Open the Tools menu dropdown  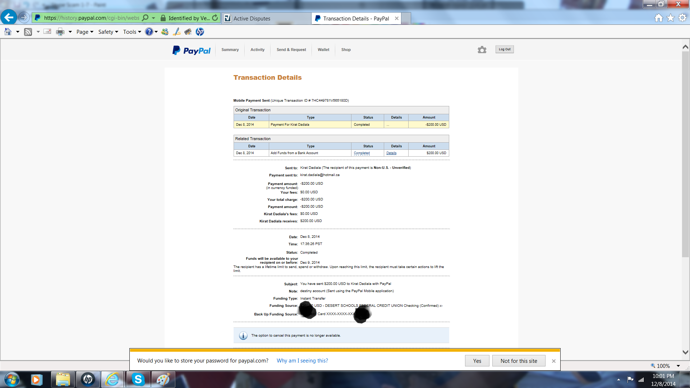tap(132, 32)
